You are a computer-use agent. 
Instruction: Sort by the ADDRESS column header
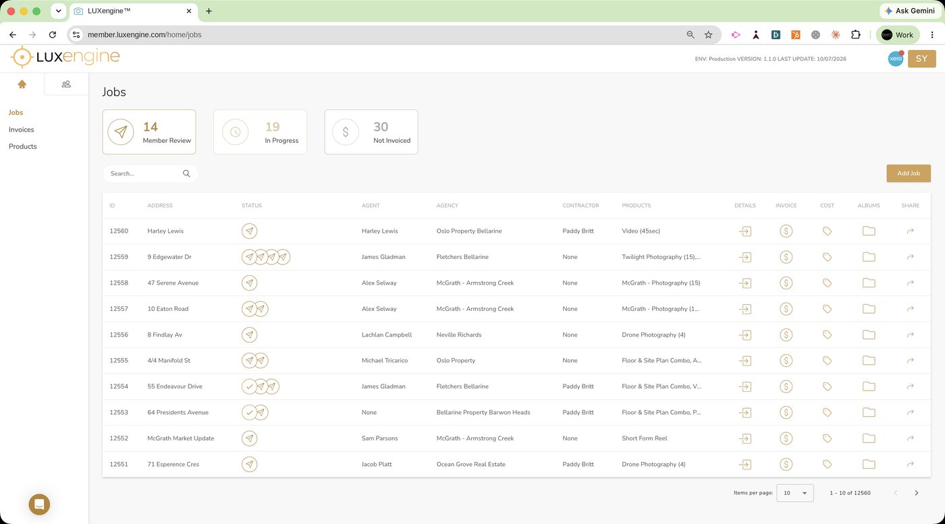pos(160,206)
